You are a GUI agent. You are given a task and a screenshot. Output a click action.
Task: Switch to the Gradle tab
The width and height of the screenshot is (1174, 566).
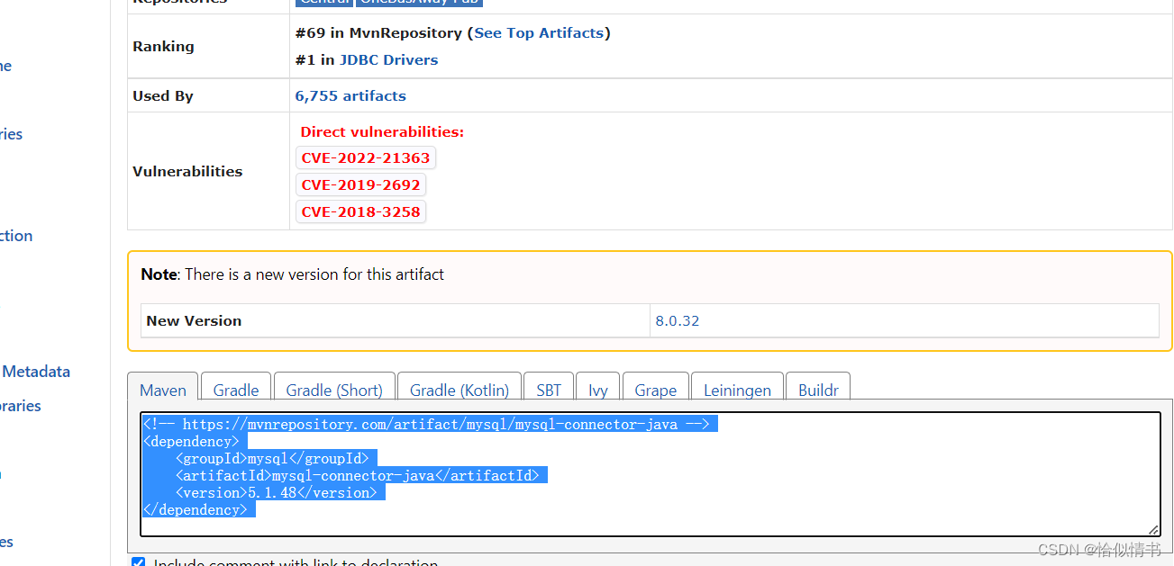pos(235,390)
